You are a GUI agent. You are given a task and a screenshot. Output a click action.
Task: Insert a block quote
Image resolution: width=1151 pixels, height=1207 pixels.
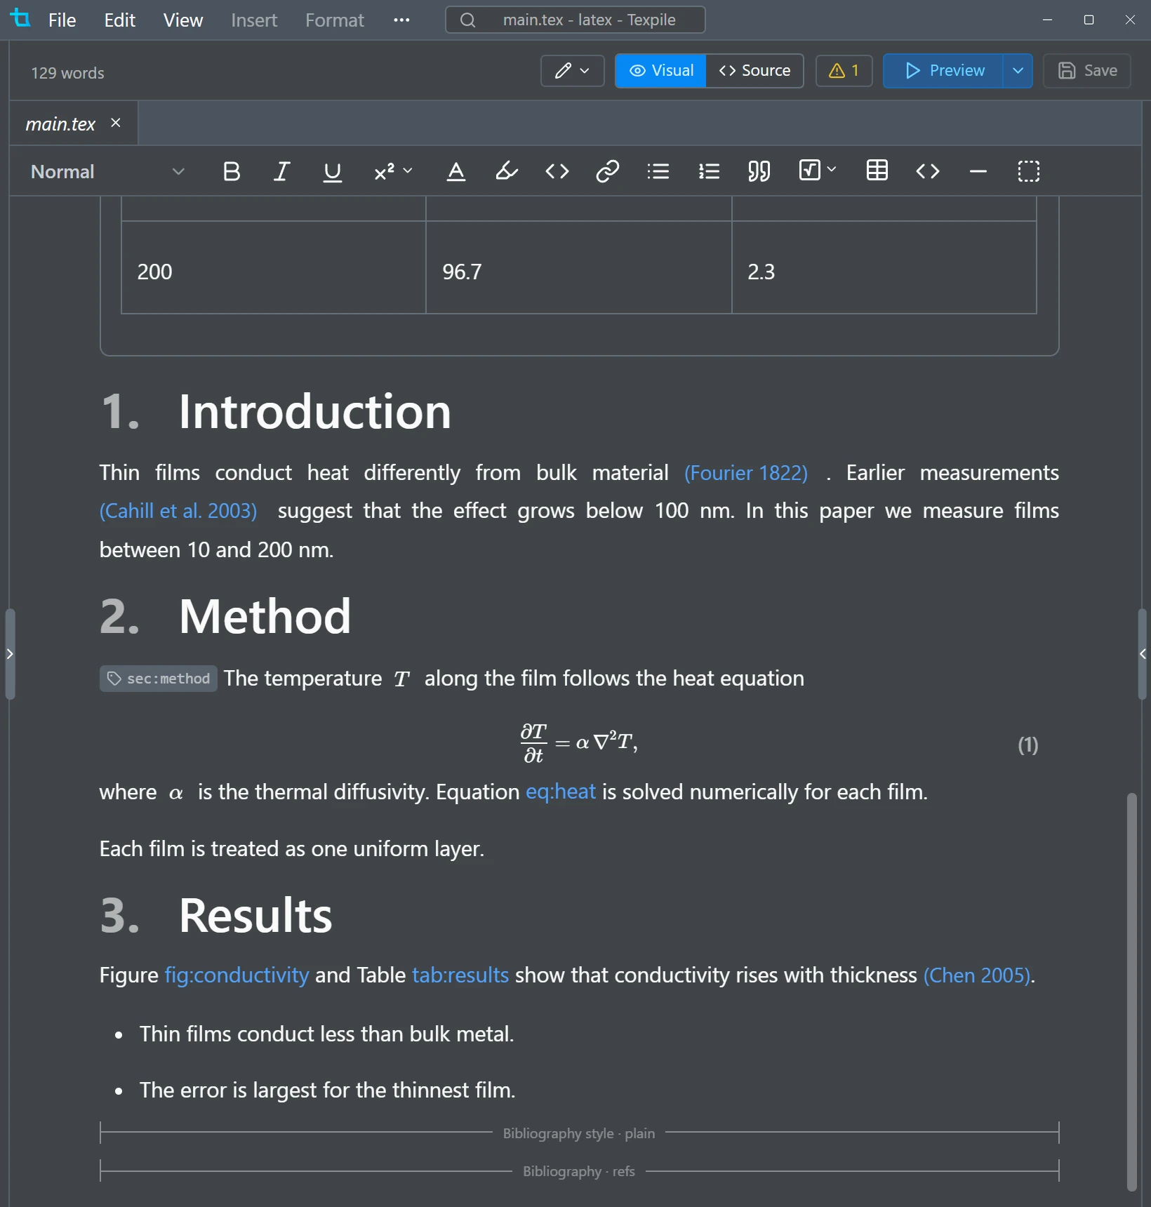coord(759,172)
